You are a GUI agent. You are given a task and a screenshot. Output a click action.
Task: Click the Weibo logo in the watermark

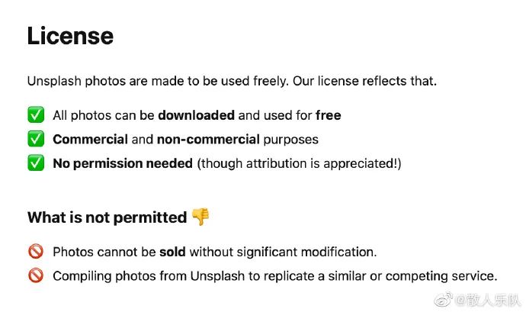click(444, 299)
